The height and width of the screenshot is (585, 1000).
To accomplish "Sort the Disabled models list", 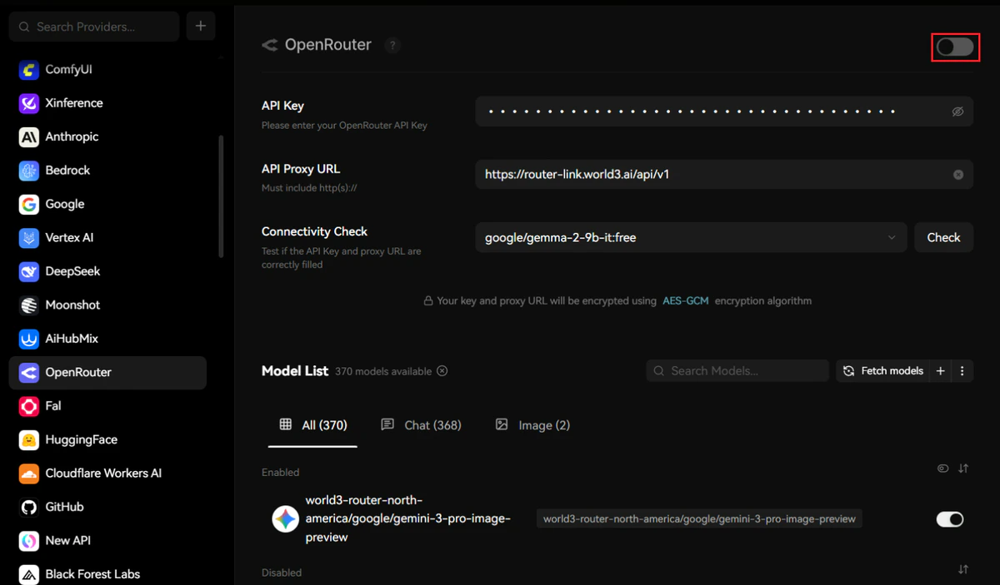I will (x=963, y=569).
